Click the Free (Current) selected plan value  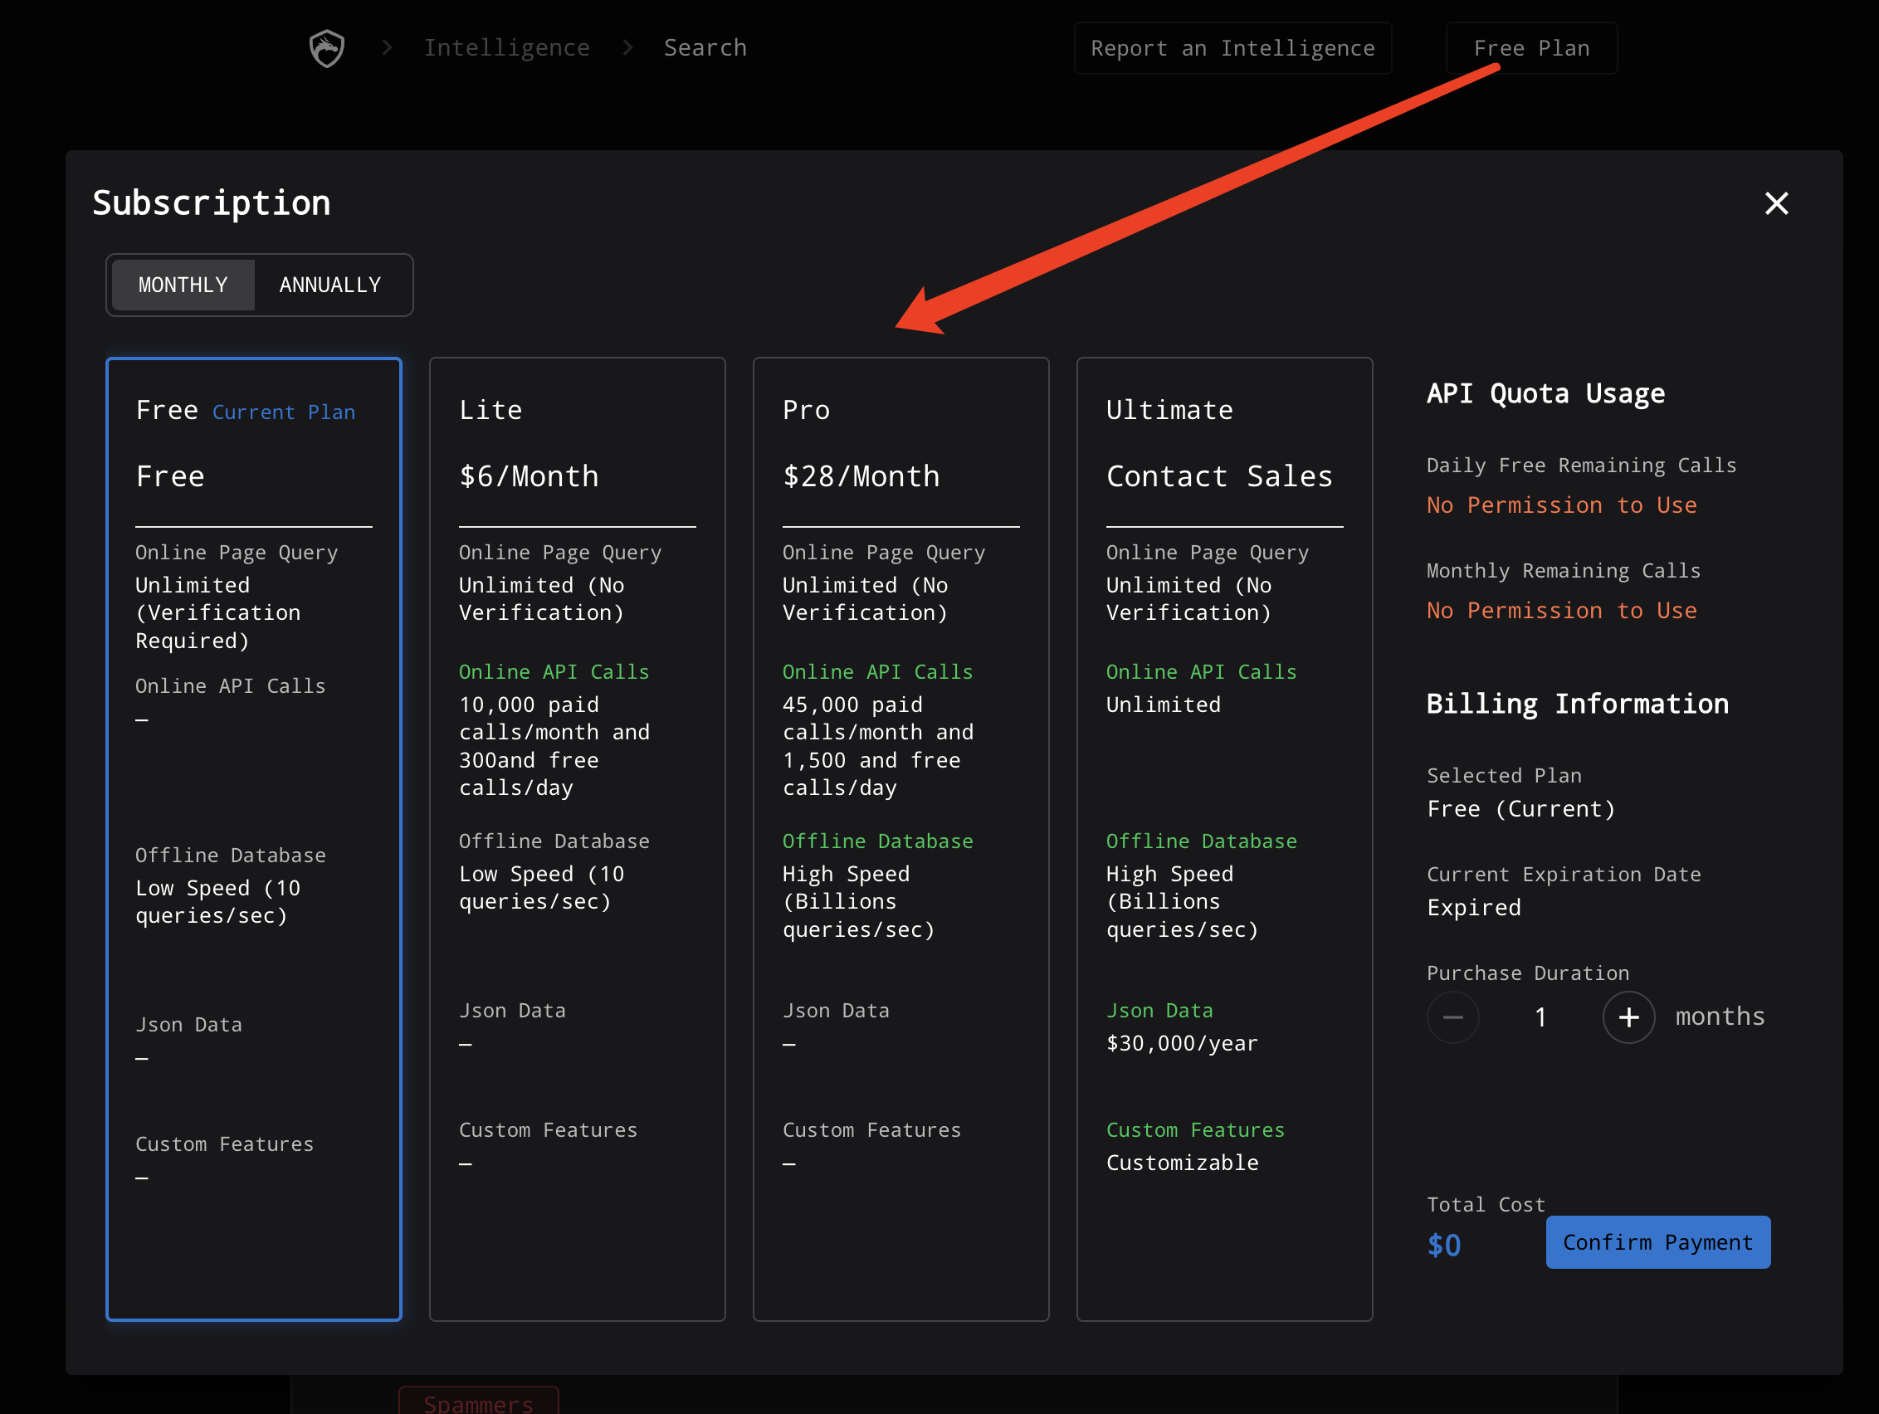click(1520, 808)
